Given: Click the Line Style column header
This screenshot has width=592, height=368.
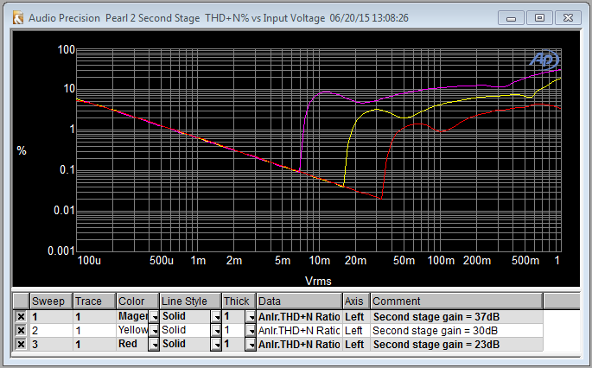Looking at the screenshot, I should 190,301.
